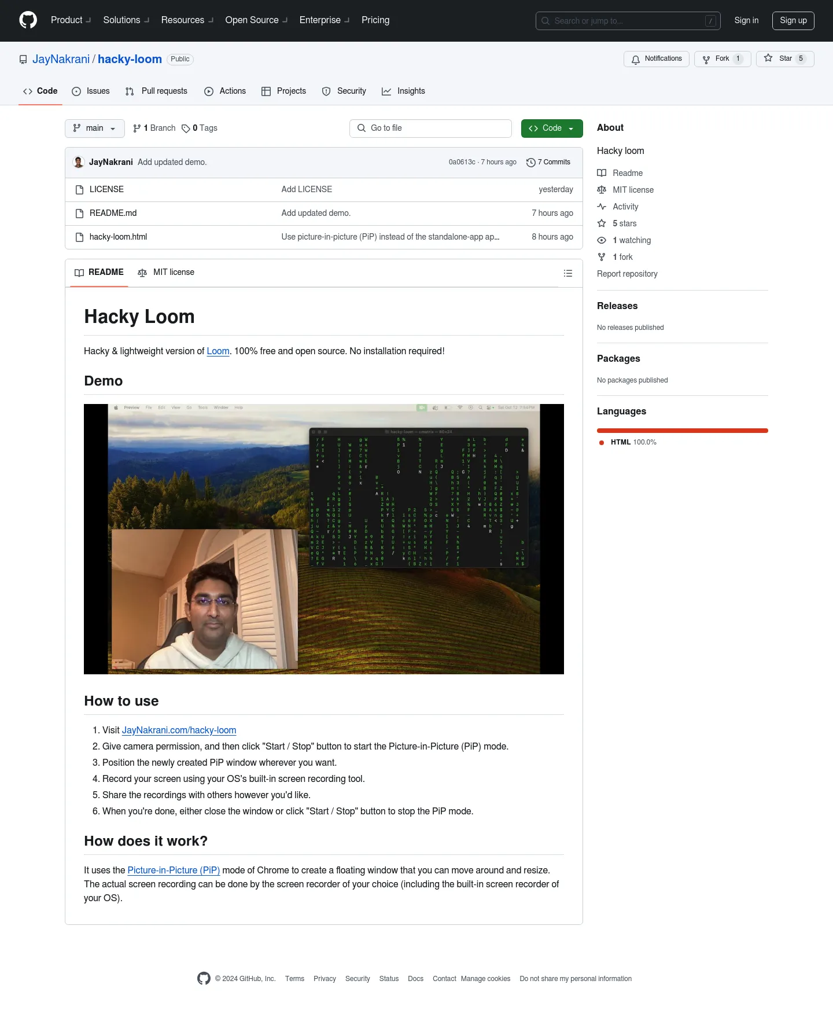Open the Picture-in-Picture (PiP) link
833x1010 pixels.
coord(174,871)
